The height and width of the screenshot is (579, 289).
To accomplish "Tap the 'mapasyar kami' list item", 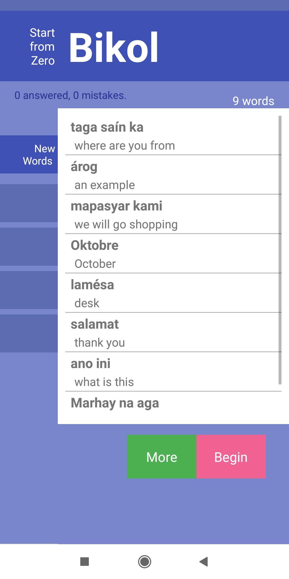I will [173, 215].
